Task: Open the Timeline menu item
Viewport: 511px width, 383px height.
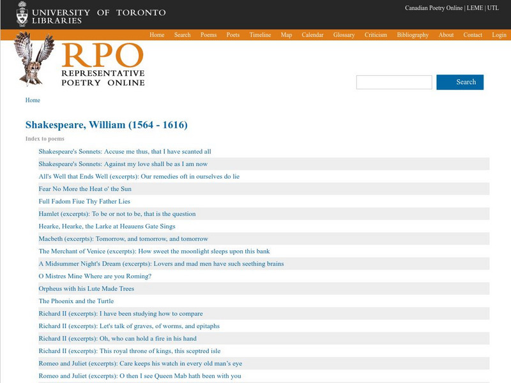Action: pyautogui.click(x=260, y=35)
